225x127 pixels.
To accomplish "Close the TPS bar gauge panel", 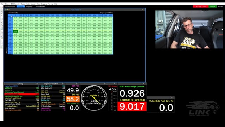I will 114,84.
